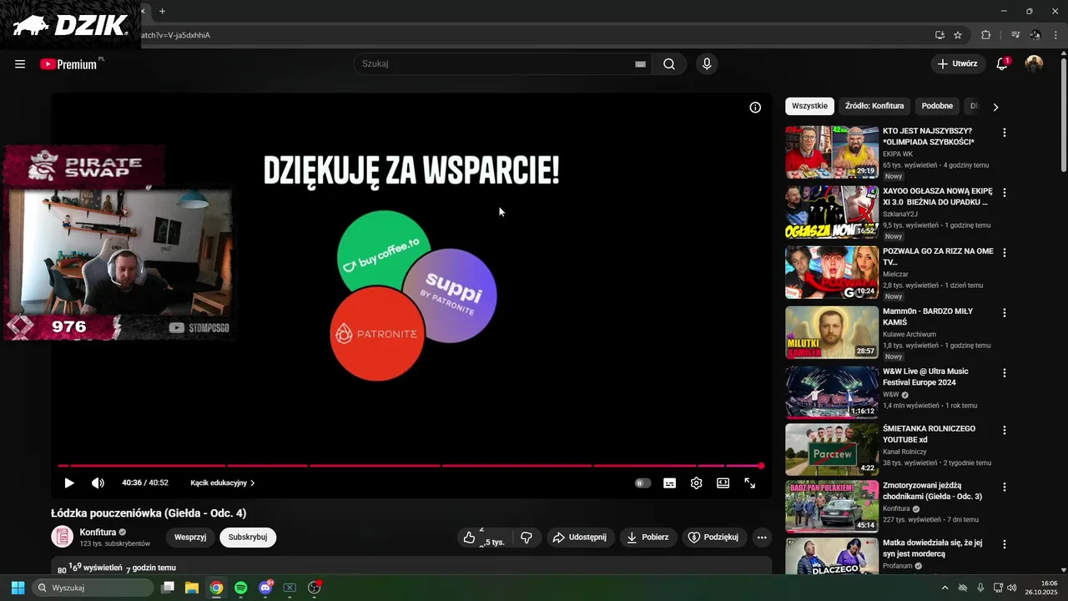Screen dimensions: 1068x601
Task: Click the Pobierz download button
Action: (647, 538)
